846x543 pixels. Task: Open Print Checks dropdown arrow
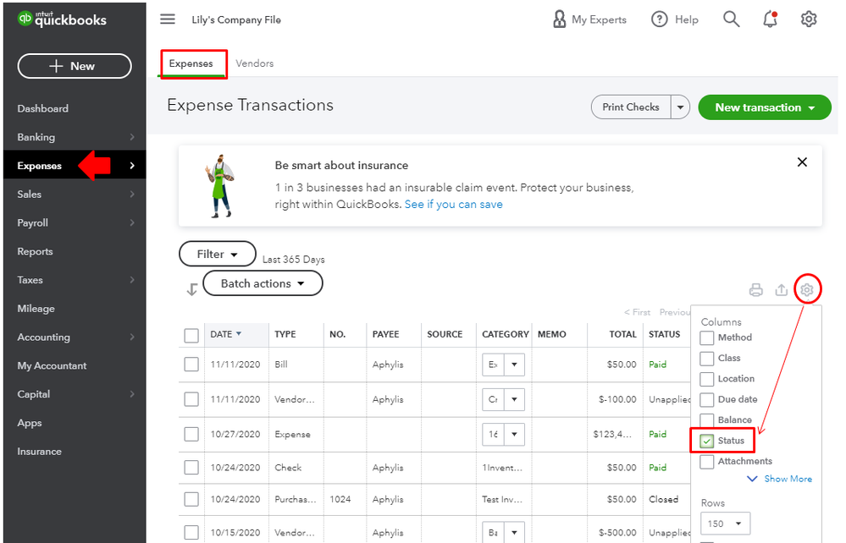680,107
